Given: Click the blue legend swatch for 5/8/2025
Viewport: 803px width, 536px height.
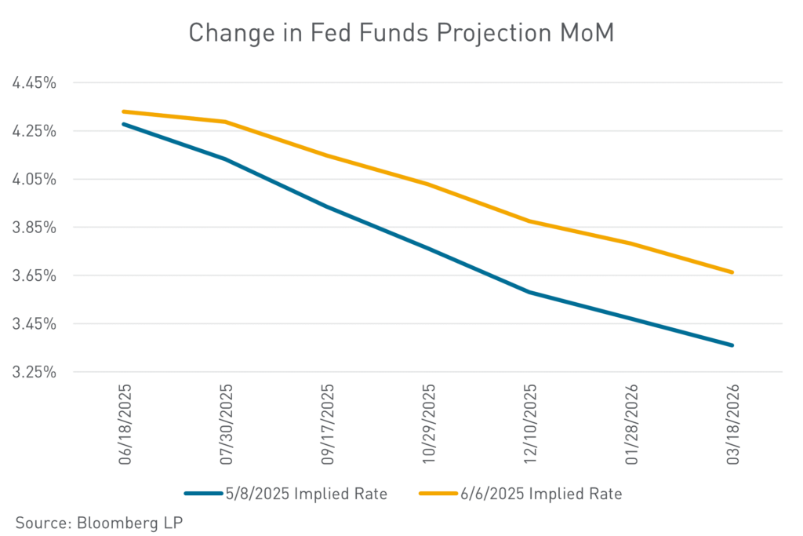Looking at the screenshot, I should 206,494.
